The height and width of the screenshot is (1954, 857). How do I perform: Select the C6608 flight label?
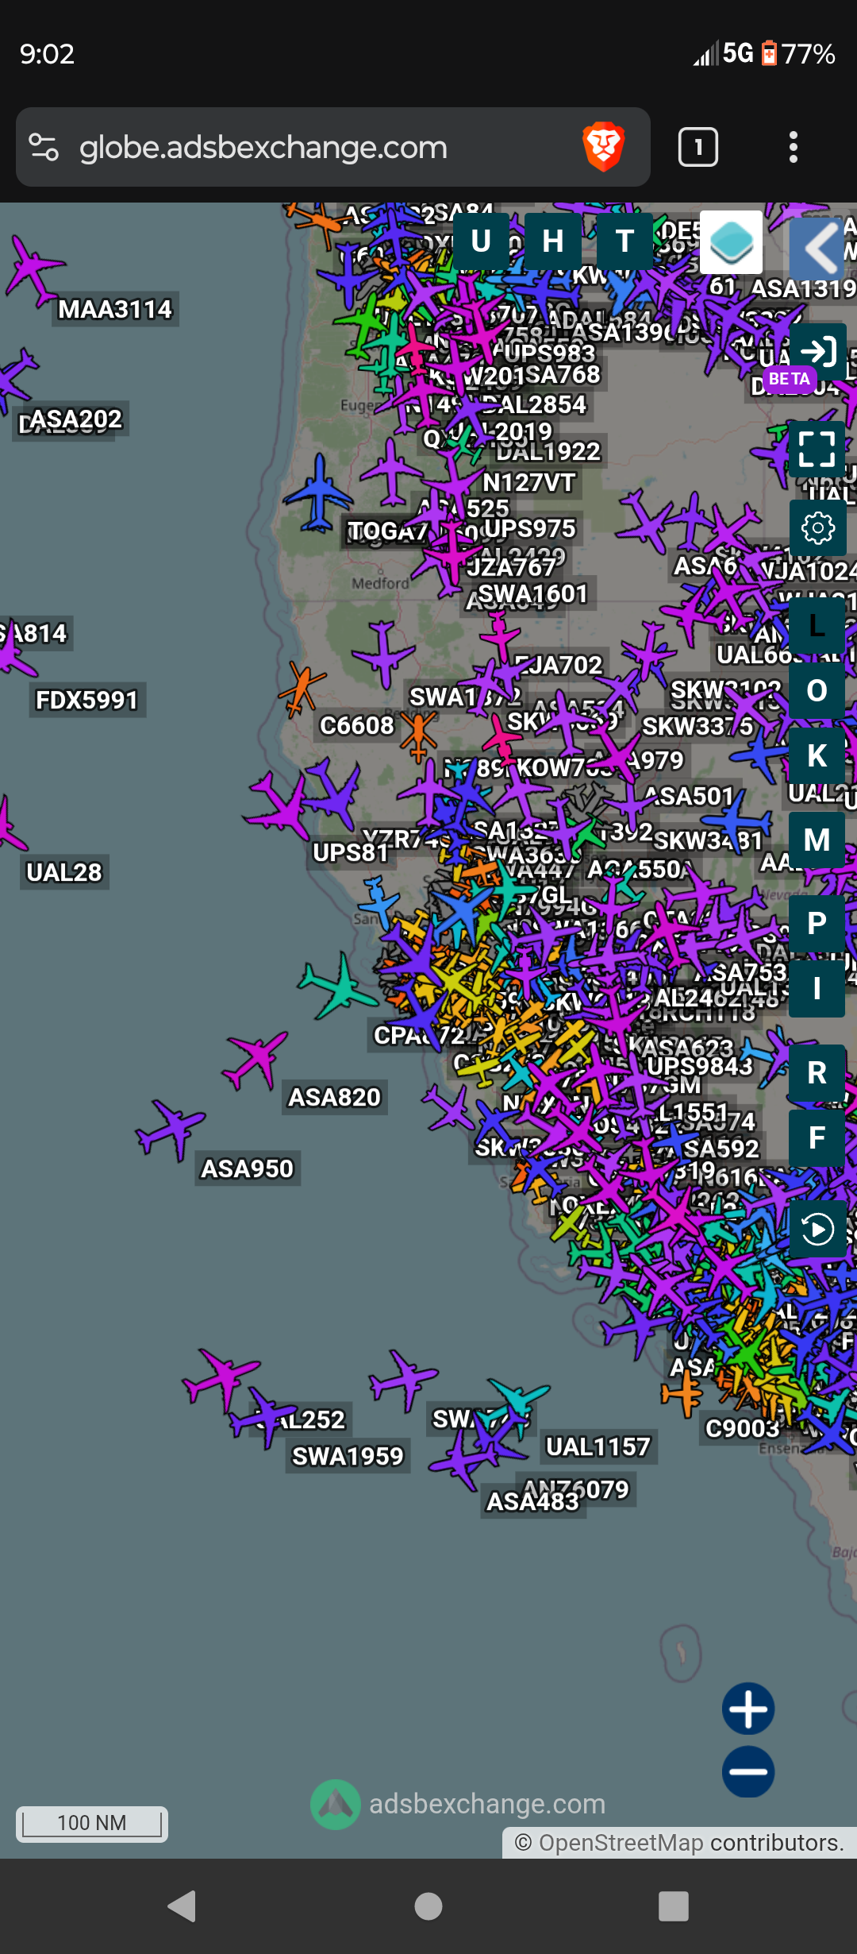pos(356,726)
